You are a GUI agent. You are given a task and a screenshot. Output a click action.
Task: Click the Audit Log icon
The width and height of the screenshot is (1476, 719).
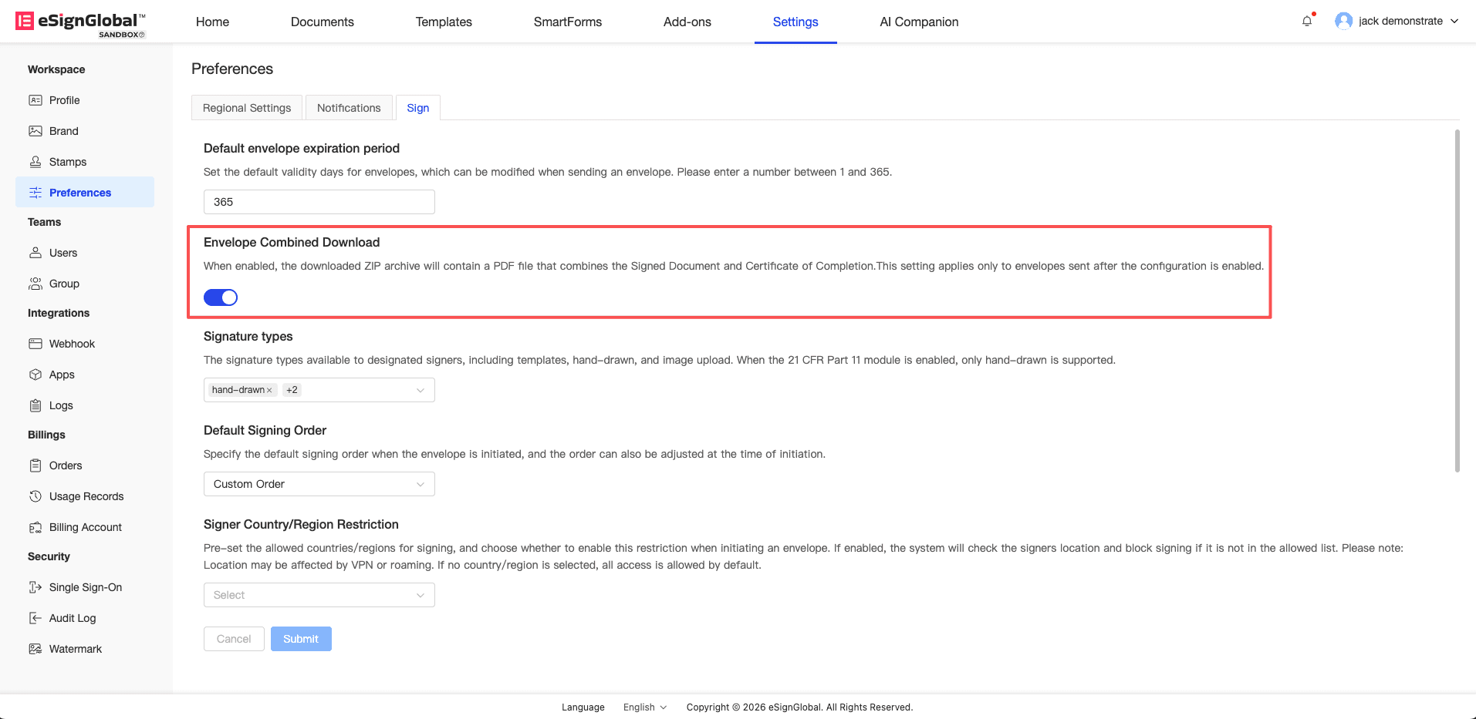click(x=35, y=618)
